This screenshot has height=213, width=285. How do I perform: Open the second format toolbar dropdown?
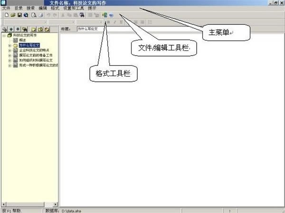[73, 22]
